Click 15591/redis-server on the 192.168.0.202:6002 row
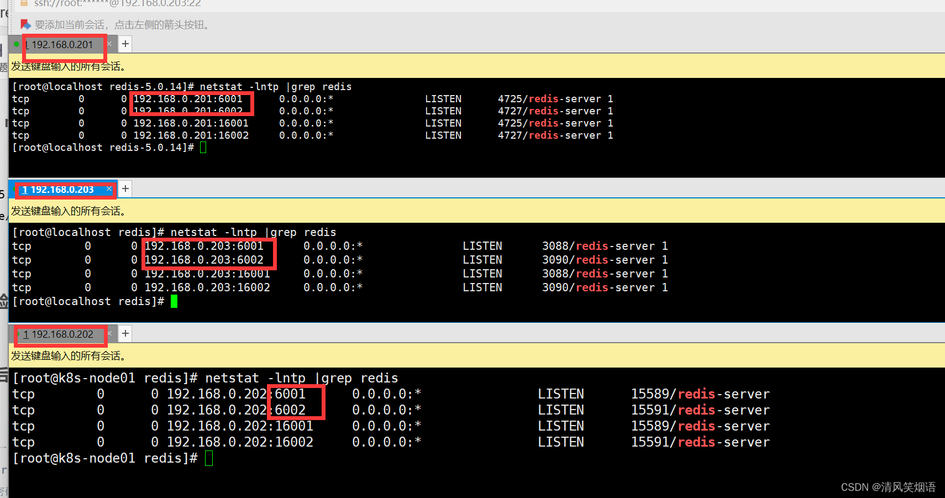This screenshot has height=498, width=945. click(x=700, y=410)
